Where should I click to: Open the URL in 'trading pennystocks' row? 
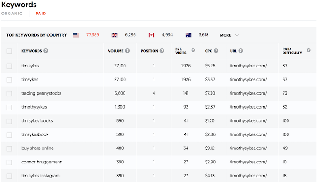248,93
